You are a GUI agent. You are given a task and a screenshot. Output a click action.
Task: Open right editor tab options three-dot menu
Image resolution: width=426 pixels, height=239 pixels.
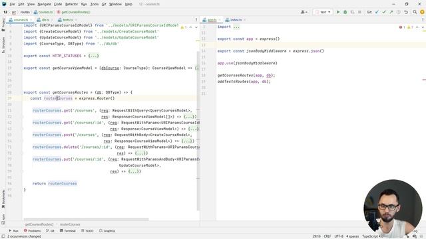[x=423, y=20]
